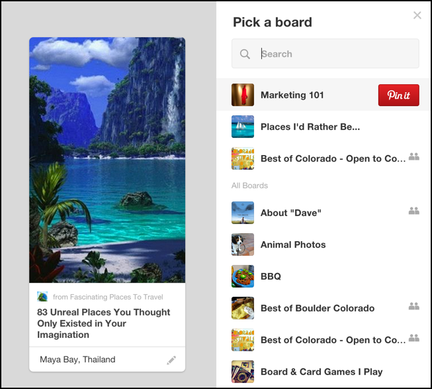Click the beagle Animal Photos thumbnail
The image size is (432, 389).
(x=242, y=245)
